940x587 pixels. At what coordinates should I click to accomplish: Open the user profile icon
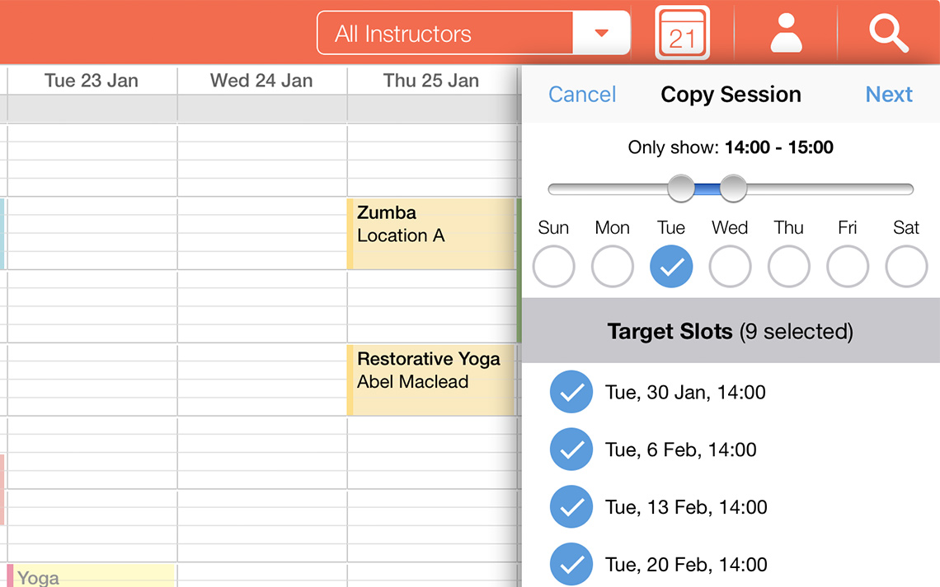tap(786, 33)
